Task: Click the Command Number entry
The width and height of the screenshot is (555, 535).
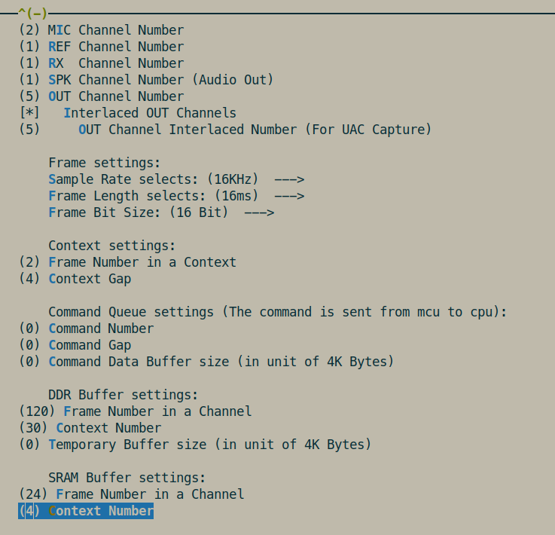Action: 87,329
